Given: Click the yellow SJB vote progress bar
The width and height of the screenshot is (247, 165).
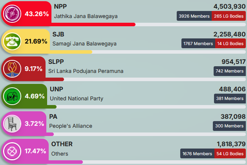Looking at the screenshot, I should (x=71, y=52).
